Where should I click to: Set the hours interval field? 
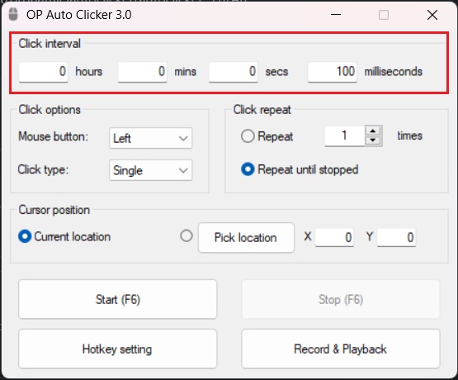pyautogui.click(x=43, y=72)
